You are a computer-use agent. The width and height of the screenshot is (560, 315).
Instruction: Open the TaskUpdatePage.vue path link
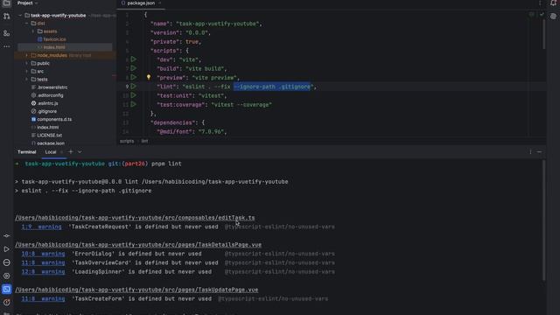136,290
